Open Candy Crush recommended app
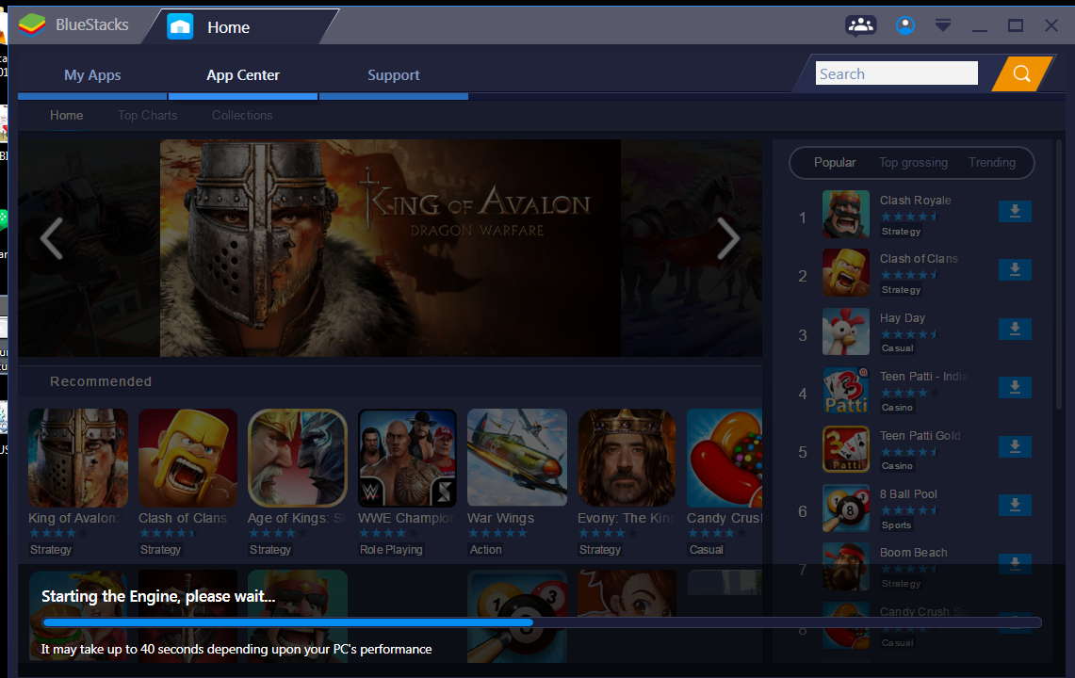1075x678 pixels. point(725,458)
